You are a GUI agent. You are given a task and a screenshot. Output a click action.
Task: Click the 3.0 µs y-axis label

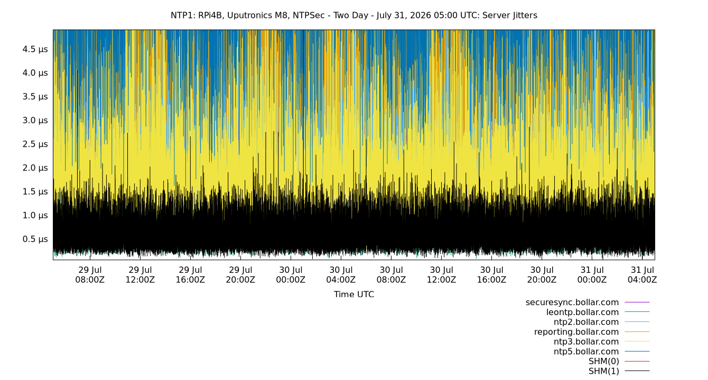35,120
